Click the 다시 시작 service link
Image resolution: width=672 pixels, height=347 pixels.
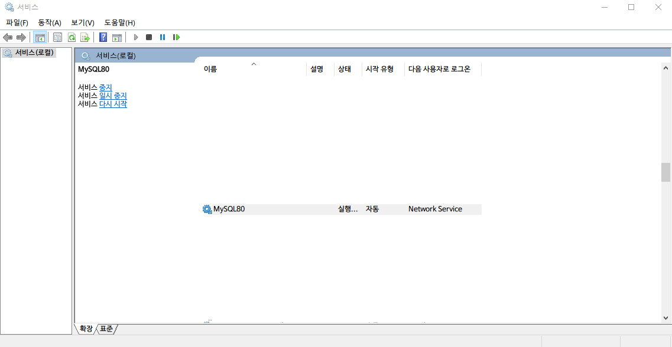click(x=113, y=104)
